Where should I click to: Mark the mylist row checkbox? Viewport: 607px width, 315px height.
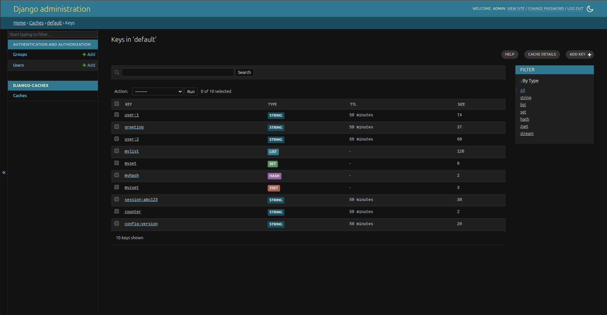[x=116, y=151]
